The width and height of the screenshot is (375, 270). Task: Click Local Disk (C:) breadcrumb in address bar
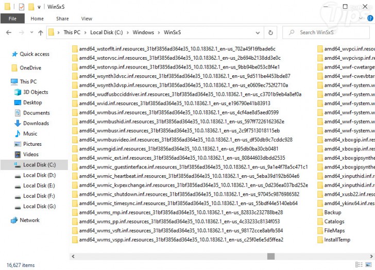click(x=107, y=32)
